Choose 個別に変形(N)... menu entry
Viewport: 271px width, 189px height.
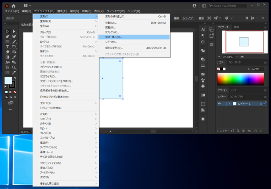(134, 48)
